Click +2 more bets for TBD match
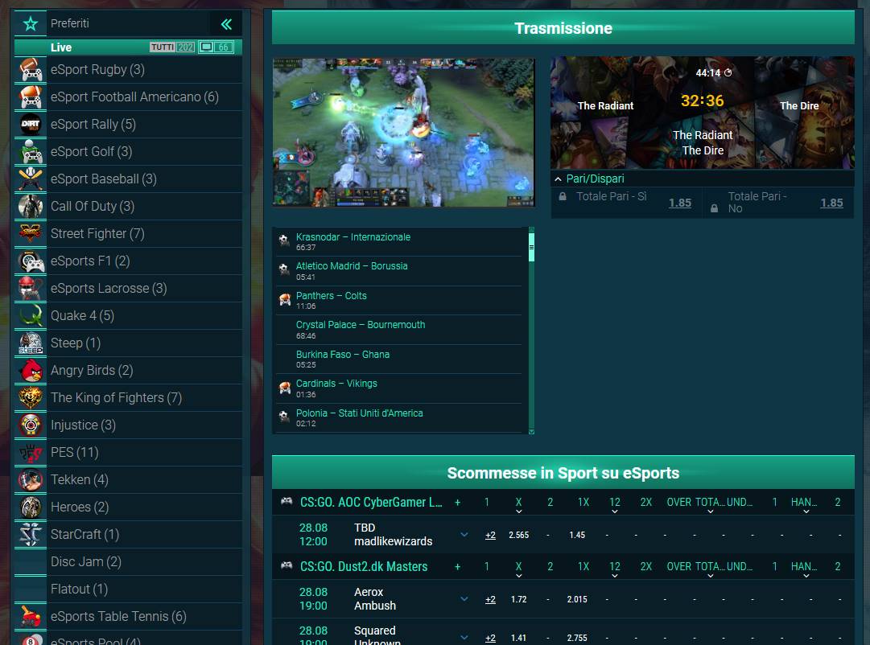The image size is (870, 645). 490,535
